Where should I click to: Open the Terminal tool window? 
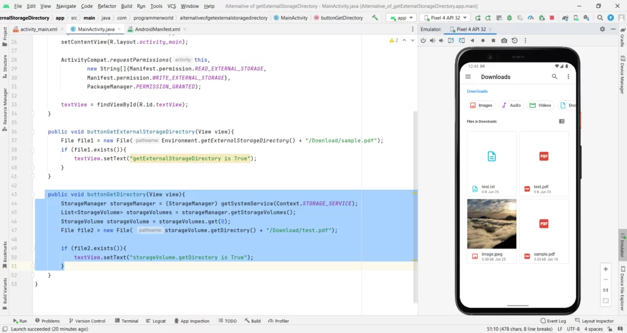pos(126,321)
